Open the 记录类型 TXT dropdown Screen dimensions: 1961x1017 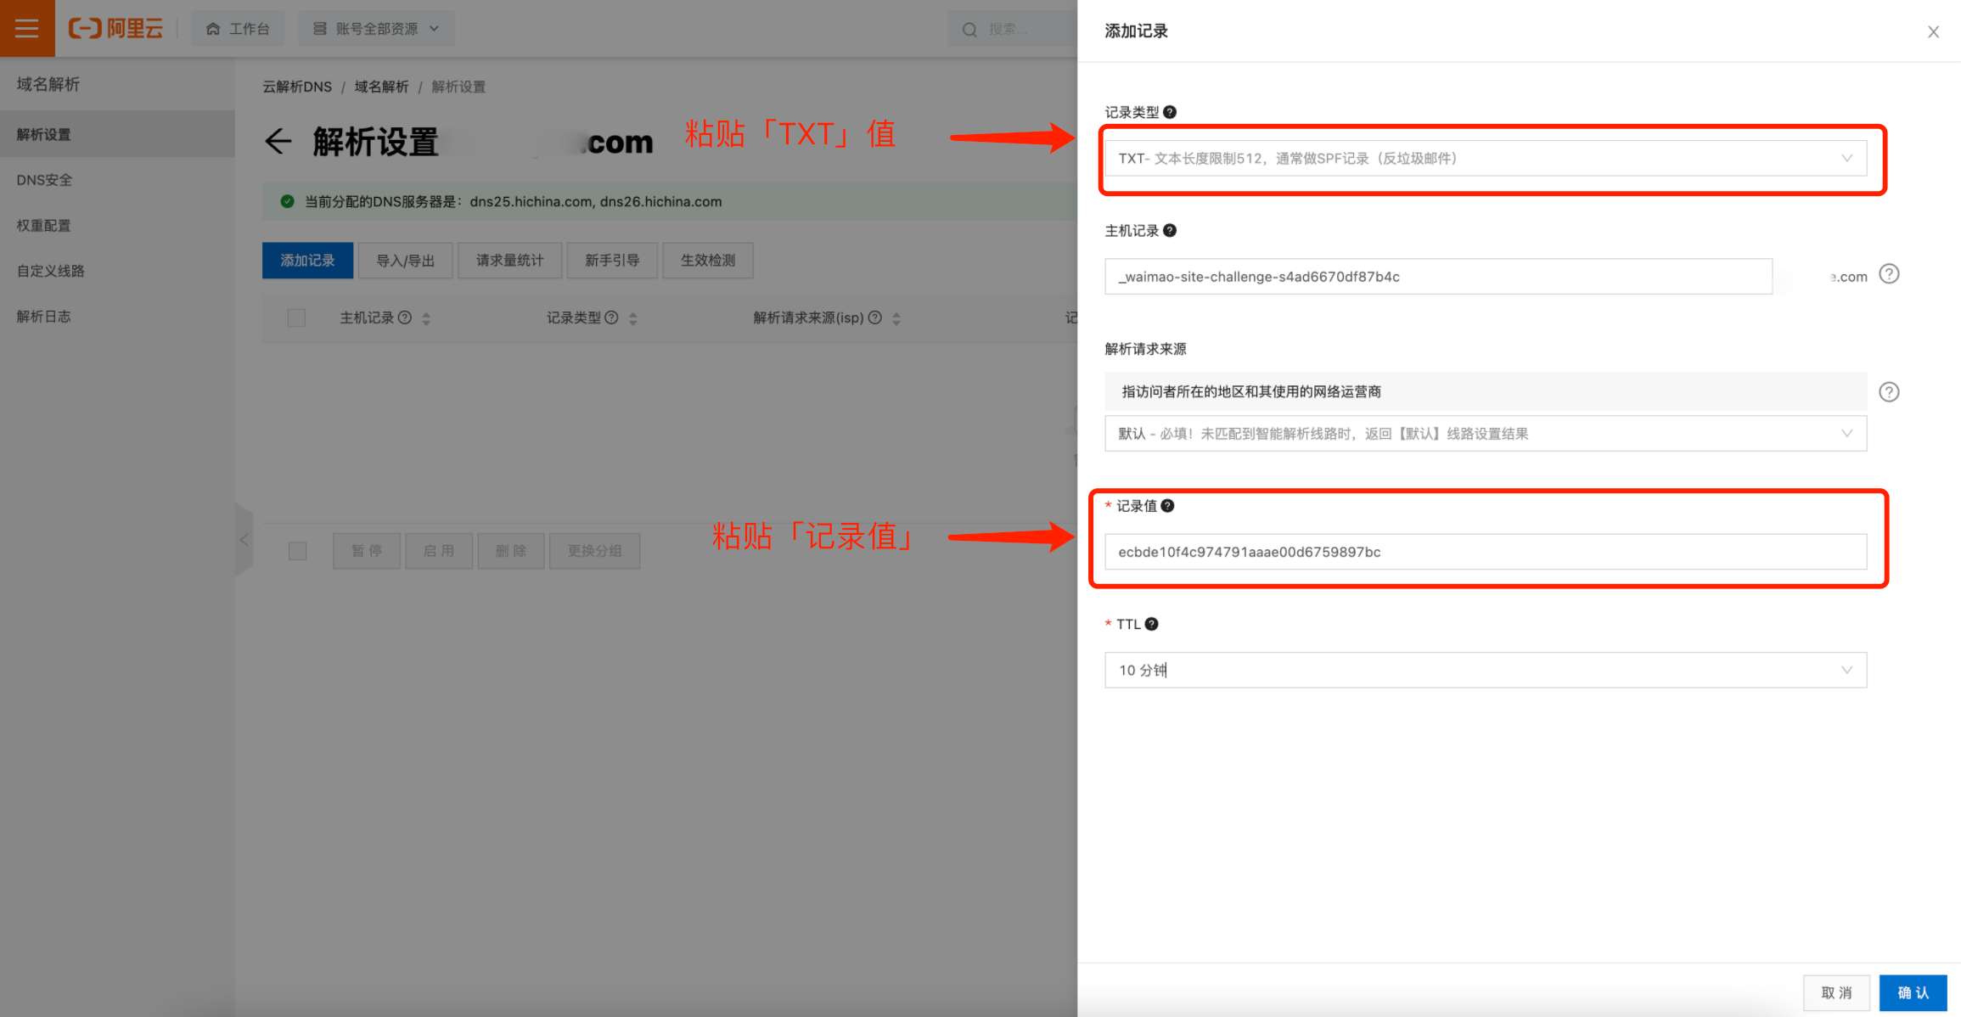pyautogui.click(x=1485, y=159)
